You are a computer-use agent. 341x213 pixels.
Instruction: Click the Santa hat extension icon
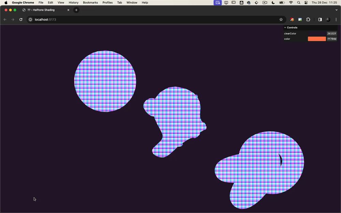292,19
